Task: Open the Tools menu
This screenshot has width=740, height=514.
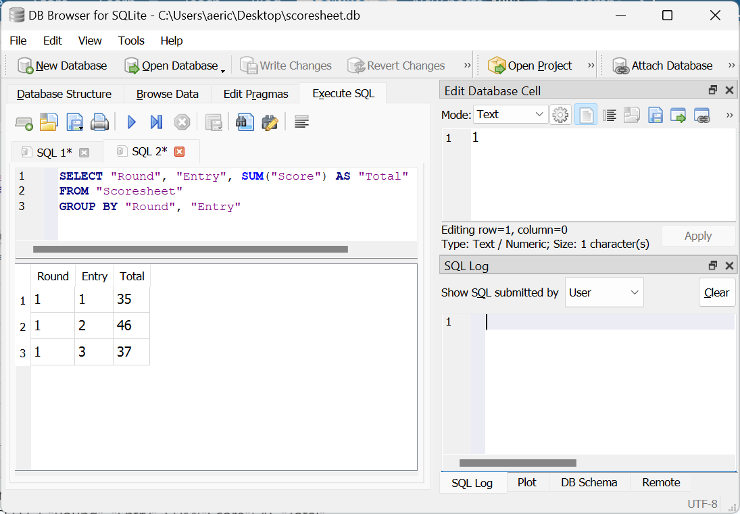Action: (x=131, y=41)
